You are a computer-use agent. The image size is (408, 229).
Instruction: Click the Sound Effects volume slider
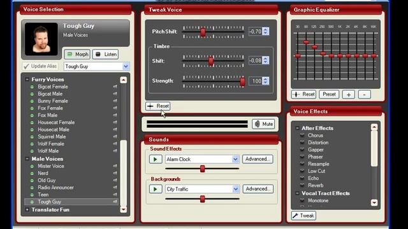(x=202, y=169)
